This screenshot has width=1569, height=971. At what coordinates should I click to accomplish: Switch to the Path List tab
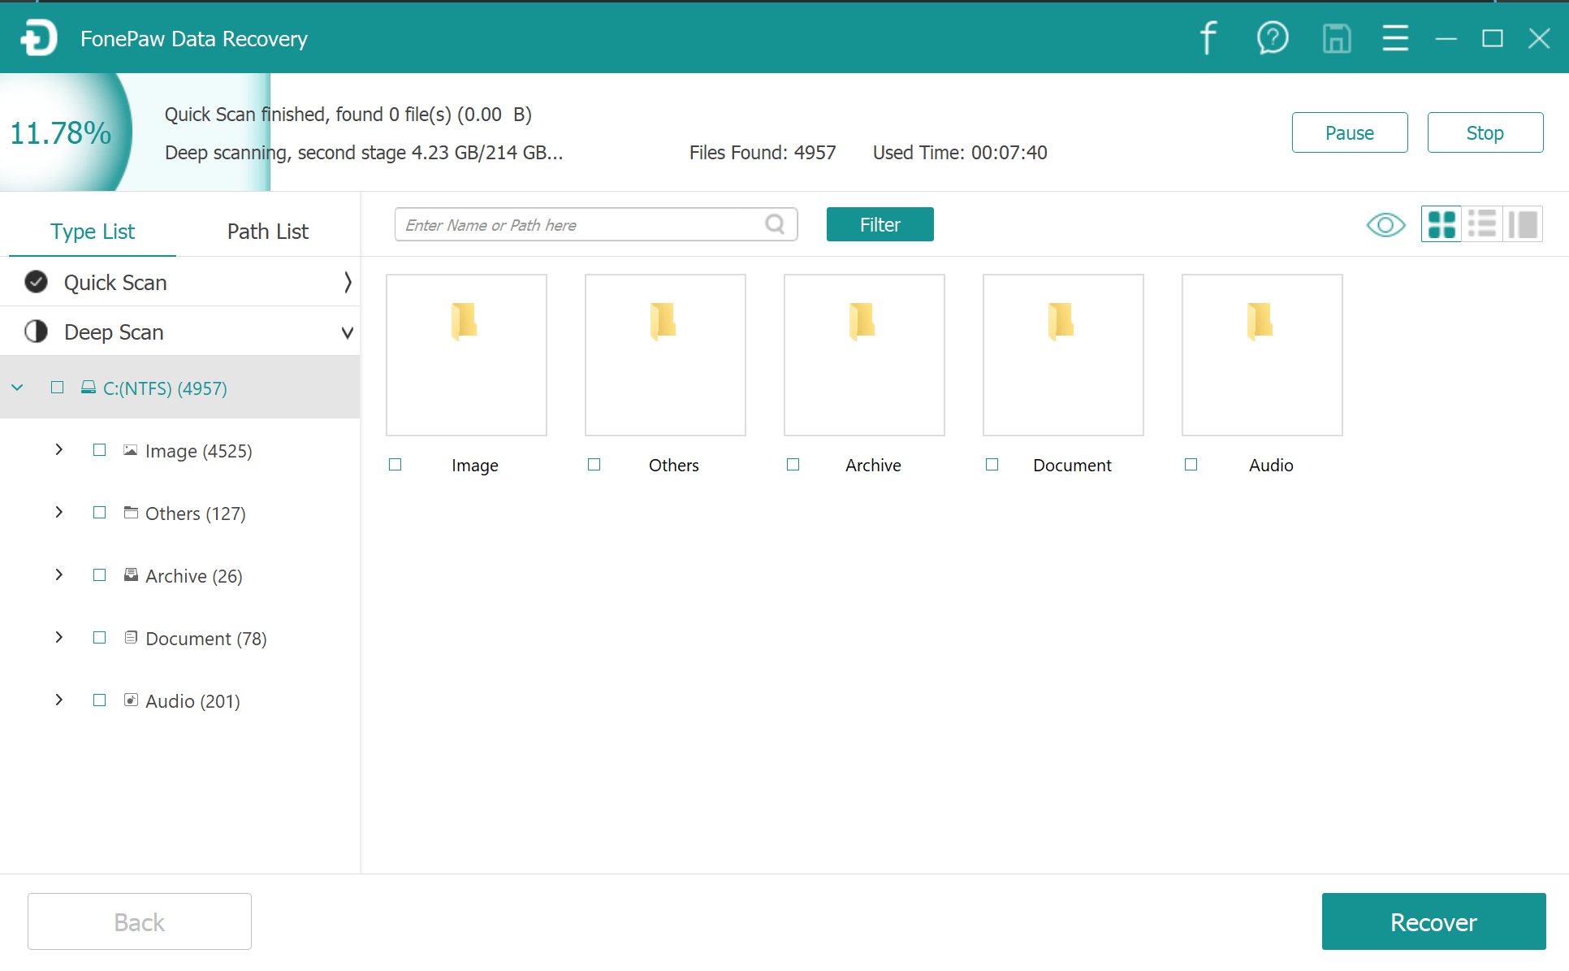267,232
